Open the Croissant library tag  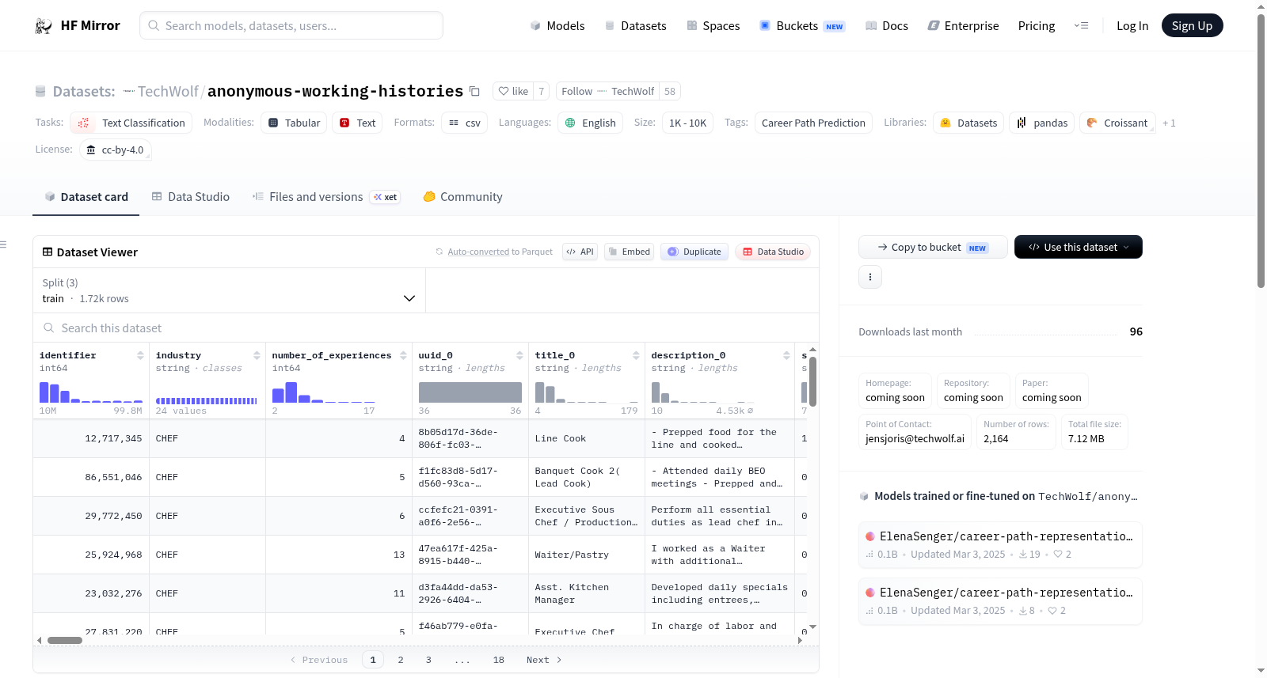tap(1117, 123)
